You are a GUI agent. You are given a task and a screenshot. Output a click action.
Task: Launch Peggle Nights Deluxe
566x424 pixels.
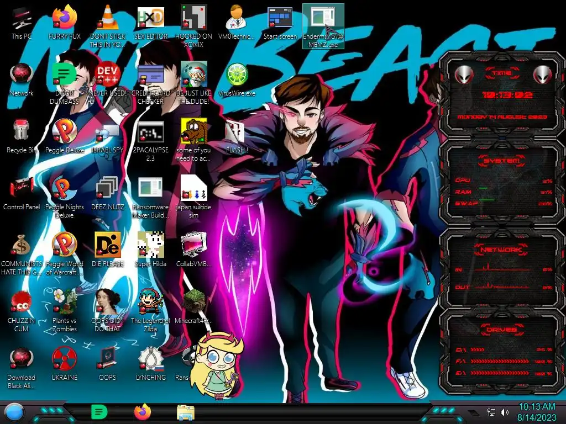64,197
